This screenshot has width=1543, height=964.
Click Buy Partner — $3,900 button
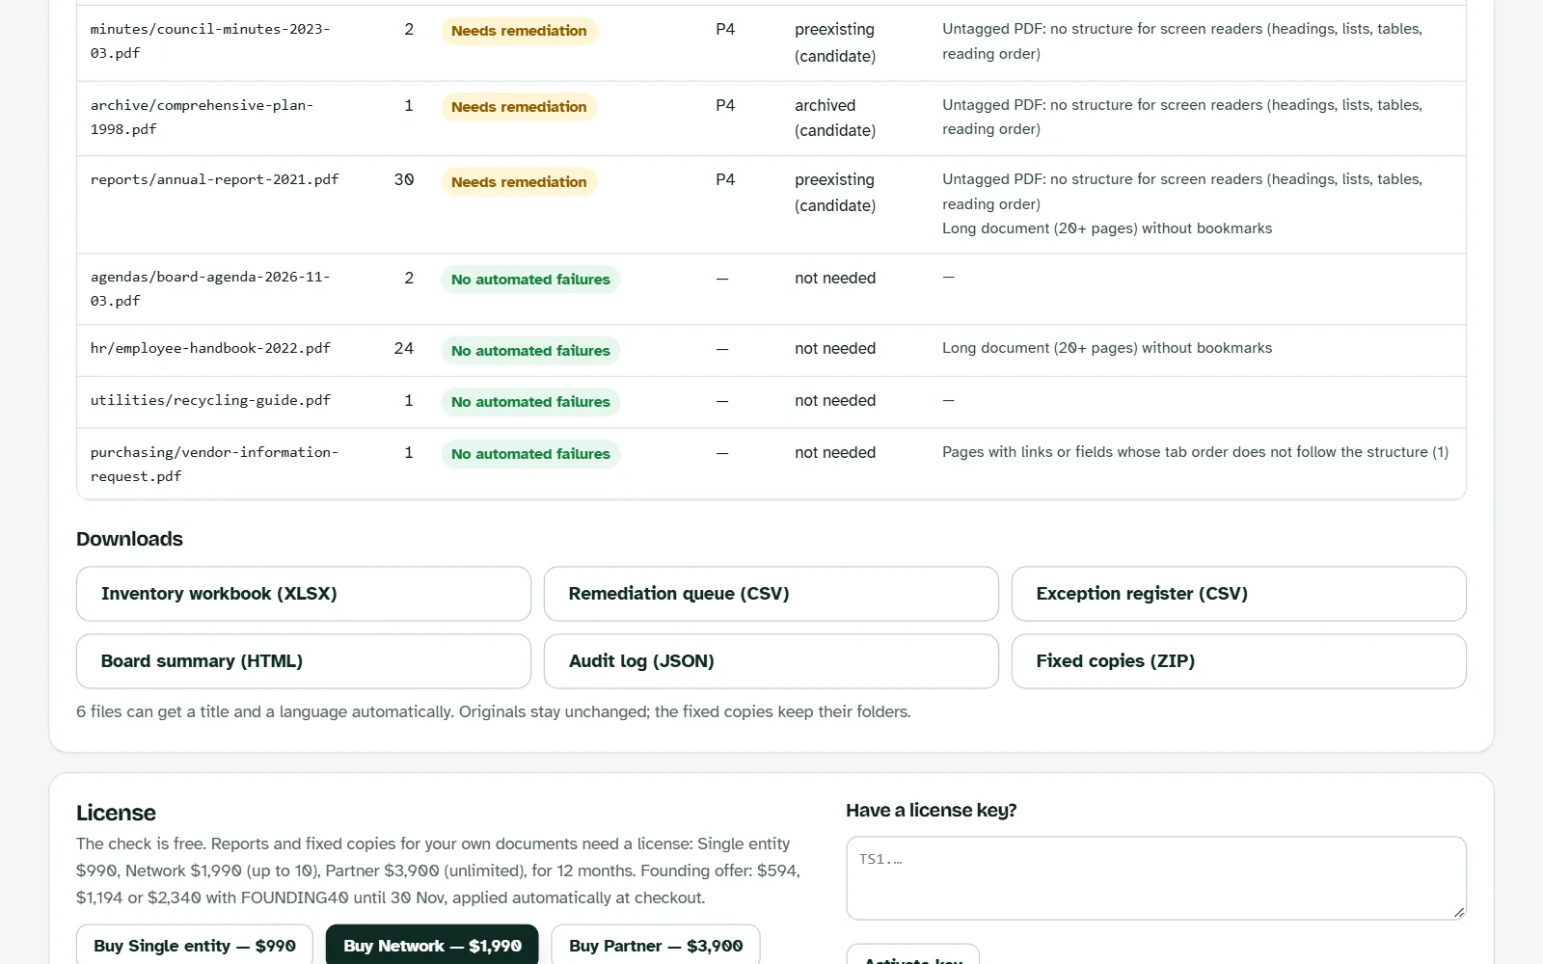(x=656, y=946)
